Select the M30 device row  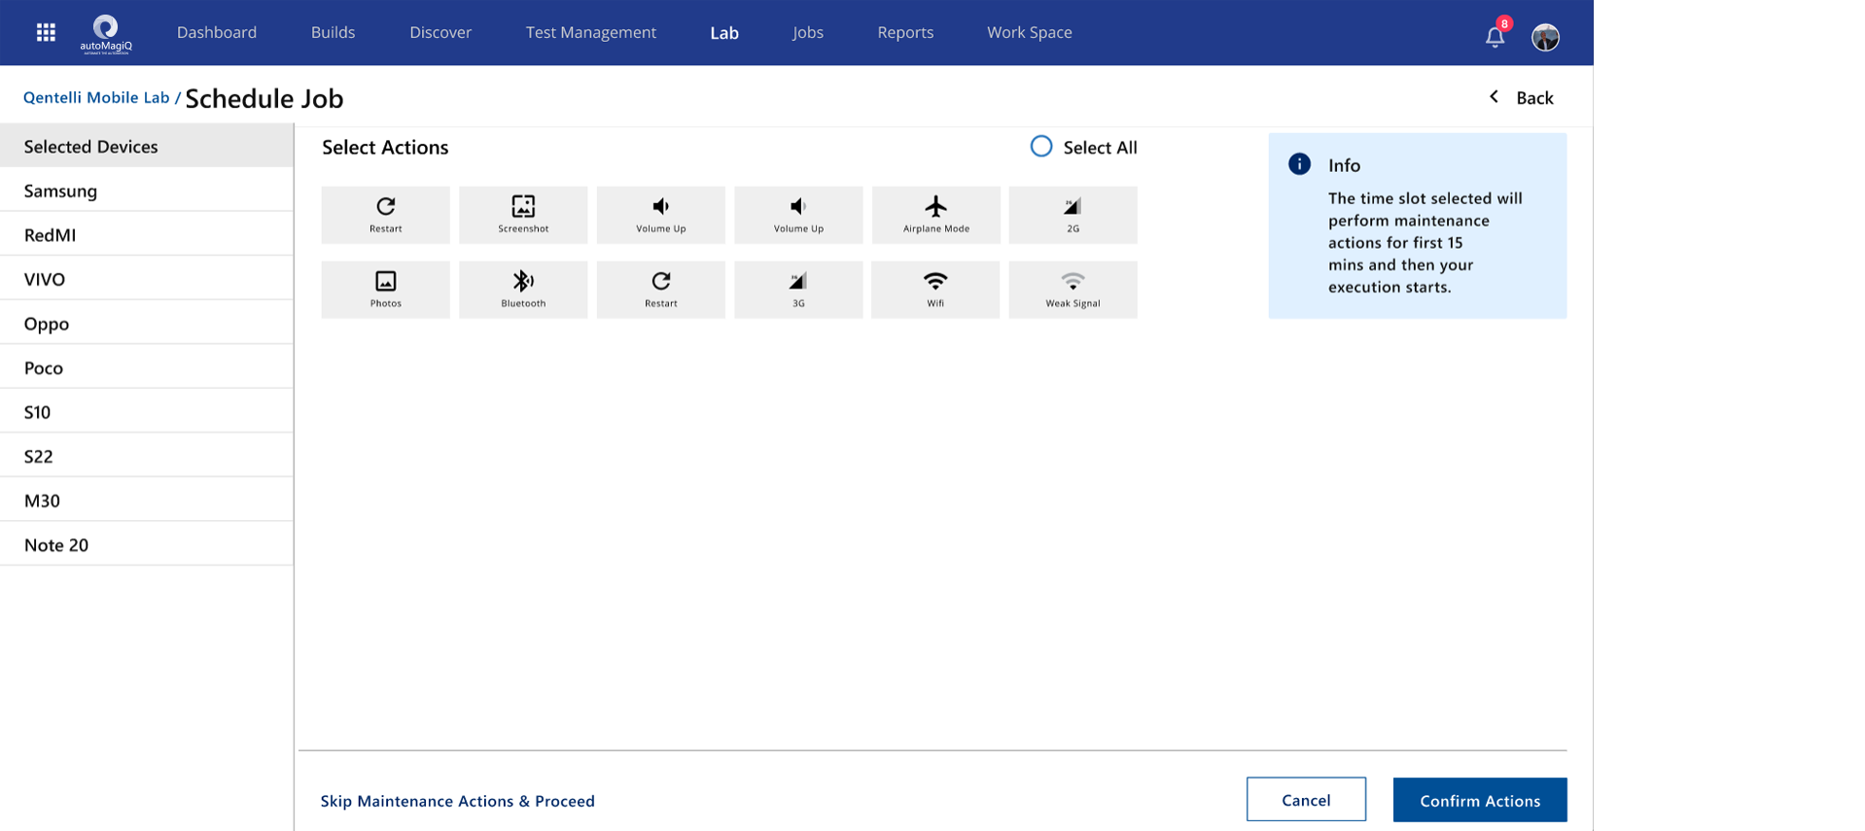[147, 501]
